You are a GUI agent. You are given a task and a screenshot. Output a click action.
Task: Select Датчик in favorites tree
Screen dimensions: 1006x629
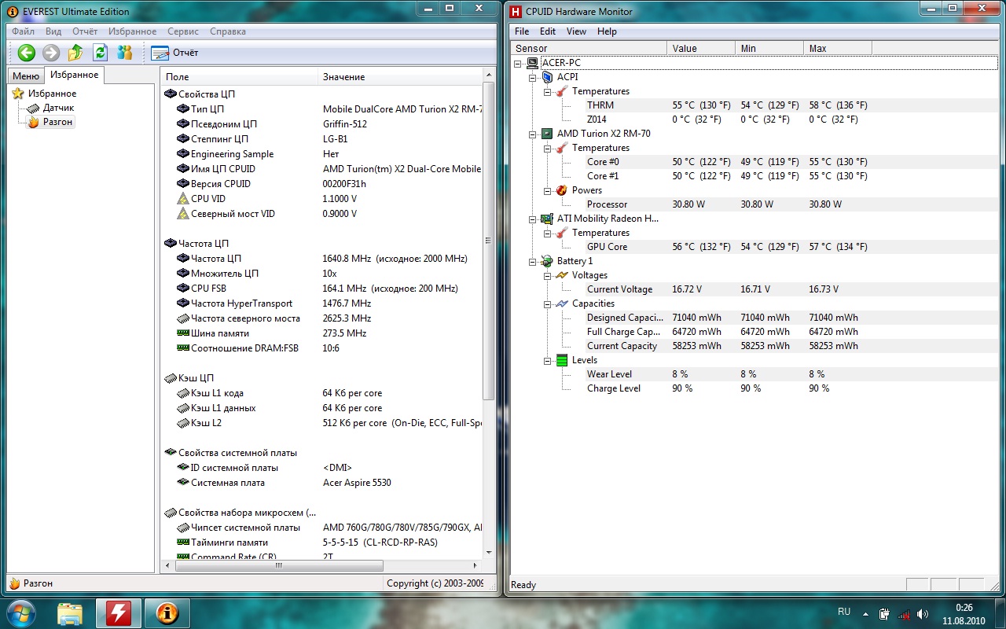click(x=58, y=108)
